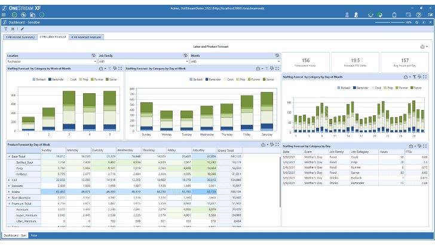Screen dimensions: 435x245
Task: Open the hamburger navigation menu
Action: 5,14
